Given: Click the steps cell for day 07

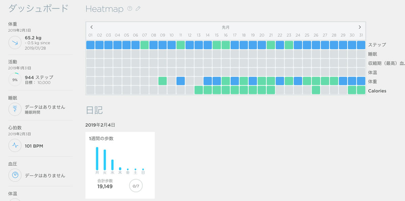Looking at the screenshot, I should (x=145, y=45).
